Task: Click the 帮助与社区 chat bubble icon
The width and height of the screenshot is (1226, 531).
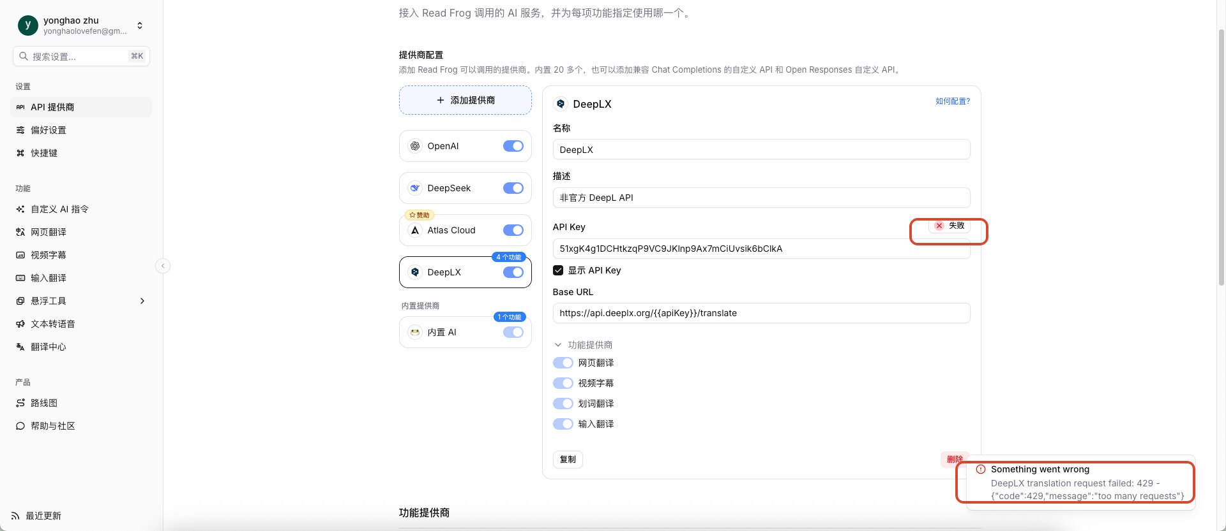Action: [x=20, y=426]
